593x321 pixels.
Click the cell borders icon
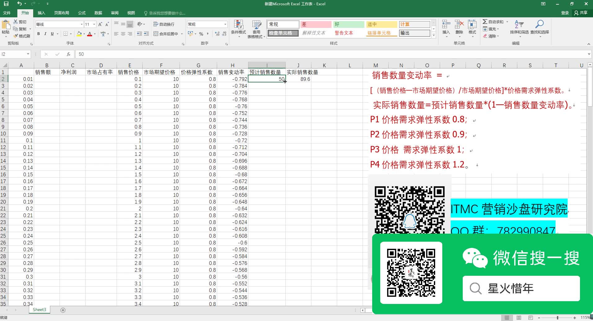point(65,34)
